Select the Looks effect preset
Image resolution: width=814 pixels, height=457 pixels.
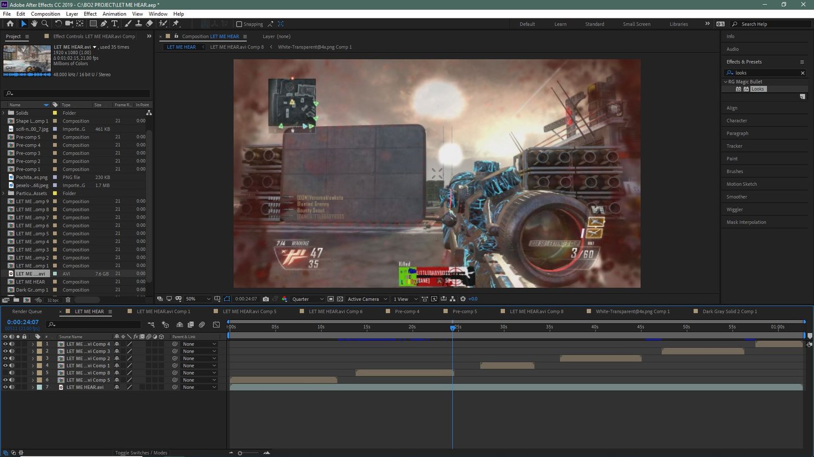point(758,89)
